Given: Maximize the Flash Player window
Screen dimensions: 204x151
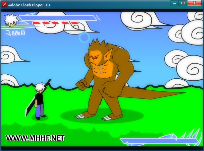Looking at the screenshot, I should 183,3.
